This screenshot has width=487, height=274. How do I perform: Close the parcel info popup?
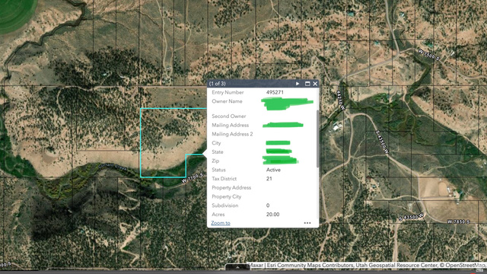pos(315,84)
